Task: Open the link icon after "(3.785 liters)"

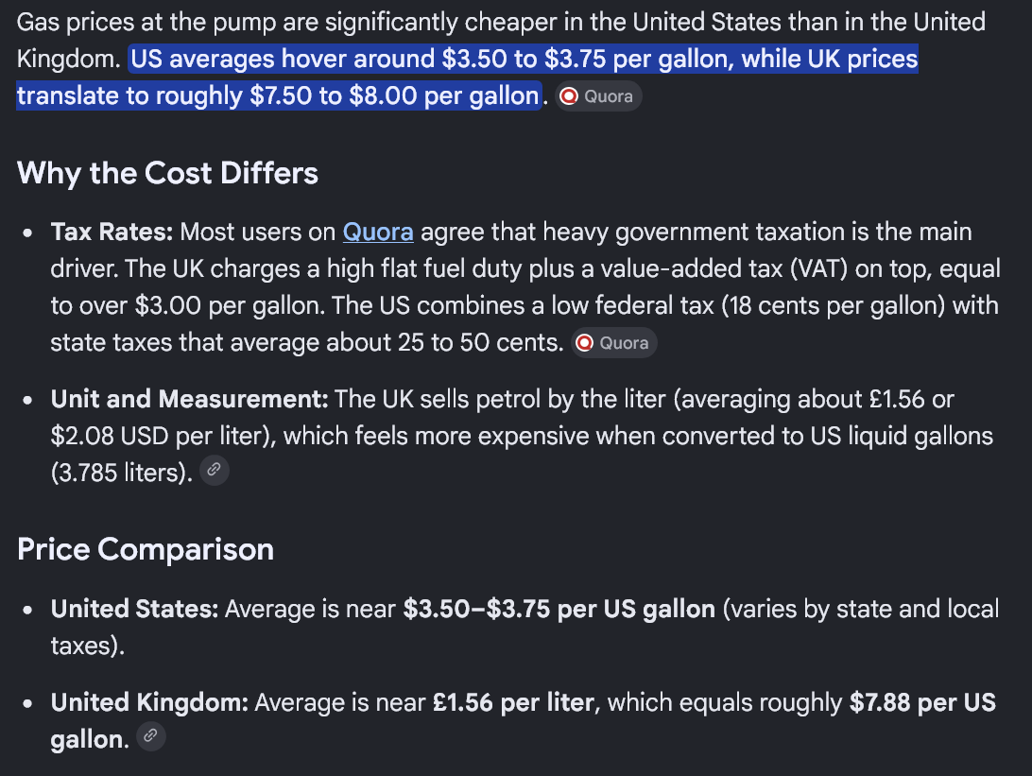Action: point(214,470)
